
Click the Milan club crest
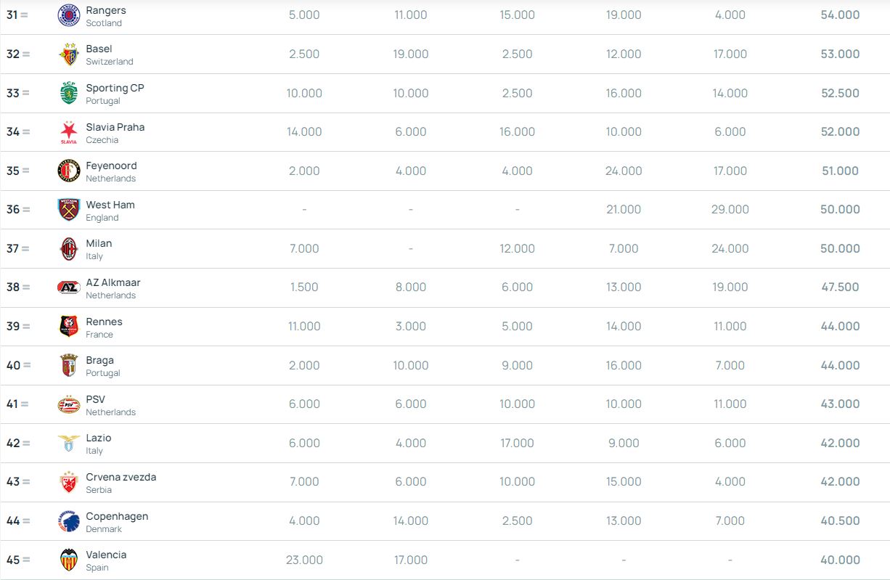point(69,249)
